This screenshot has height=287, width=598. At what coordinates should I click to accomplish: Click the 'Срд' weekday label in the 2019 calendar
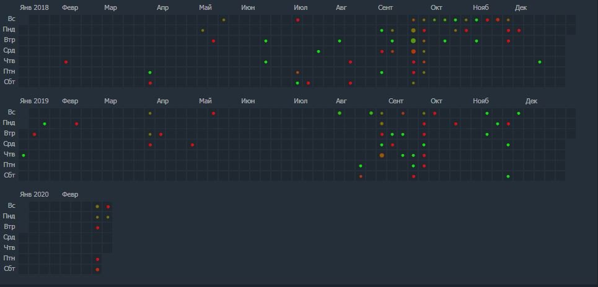[x=9, y=144]
